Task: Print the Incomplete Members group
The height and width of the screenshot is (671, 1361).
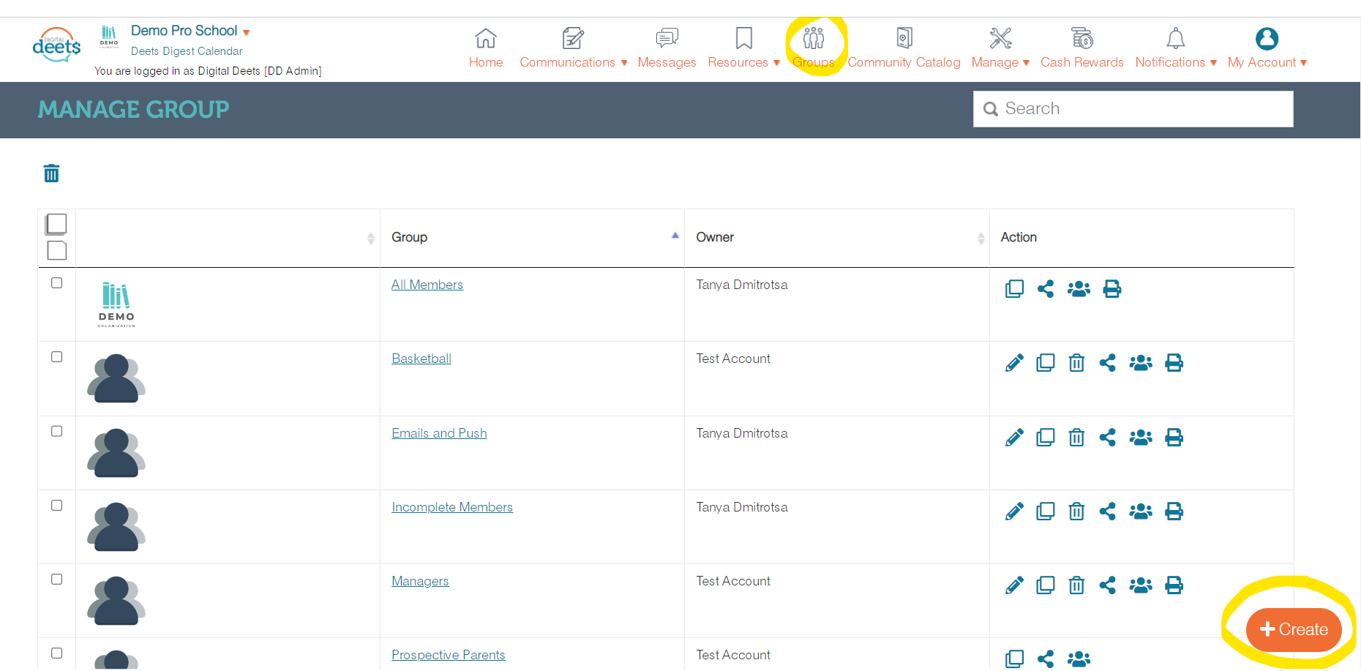Action: pos(1174,511)
